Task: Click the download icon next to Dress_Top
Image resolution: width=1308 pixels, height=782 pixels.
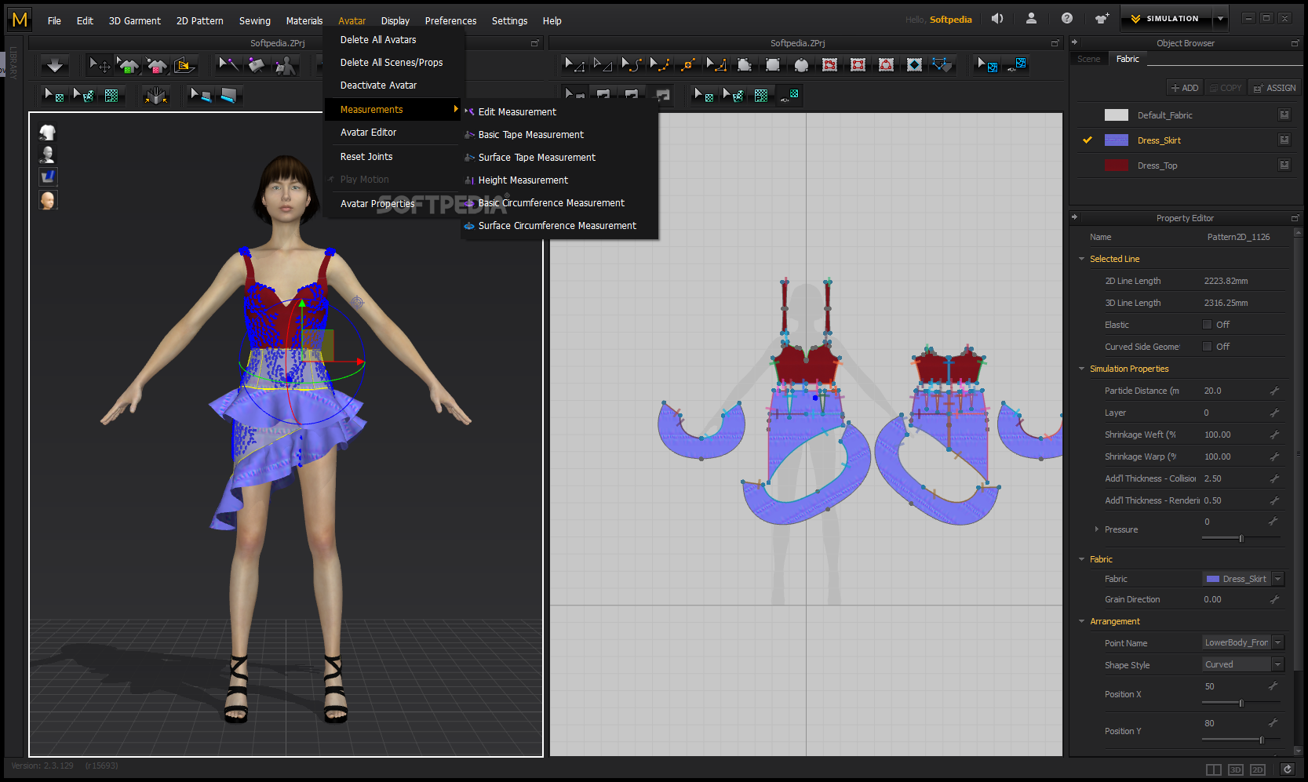Action: (1284, 165)
